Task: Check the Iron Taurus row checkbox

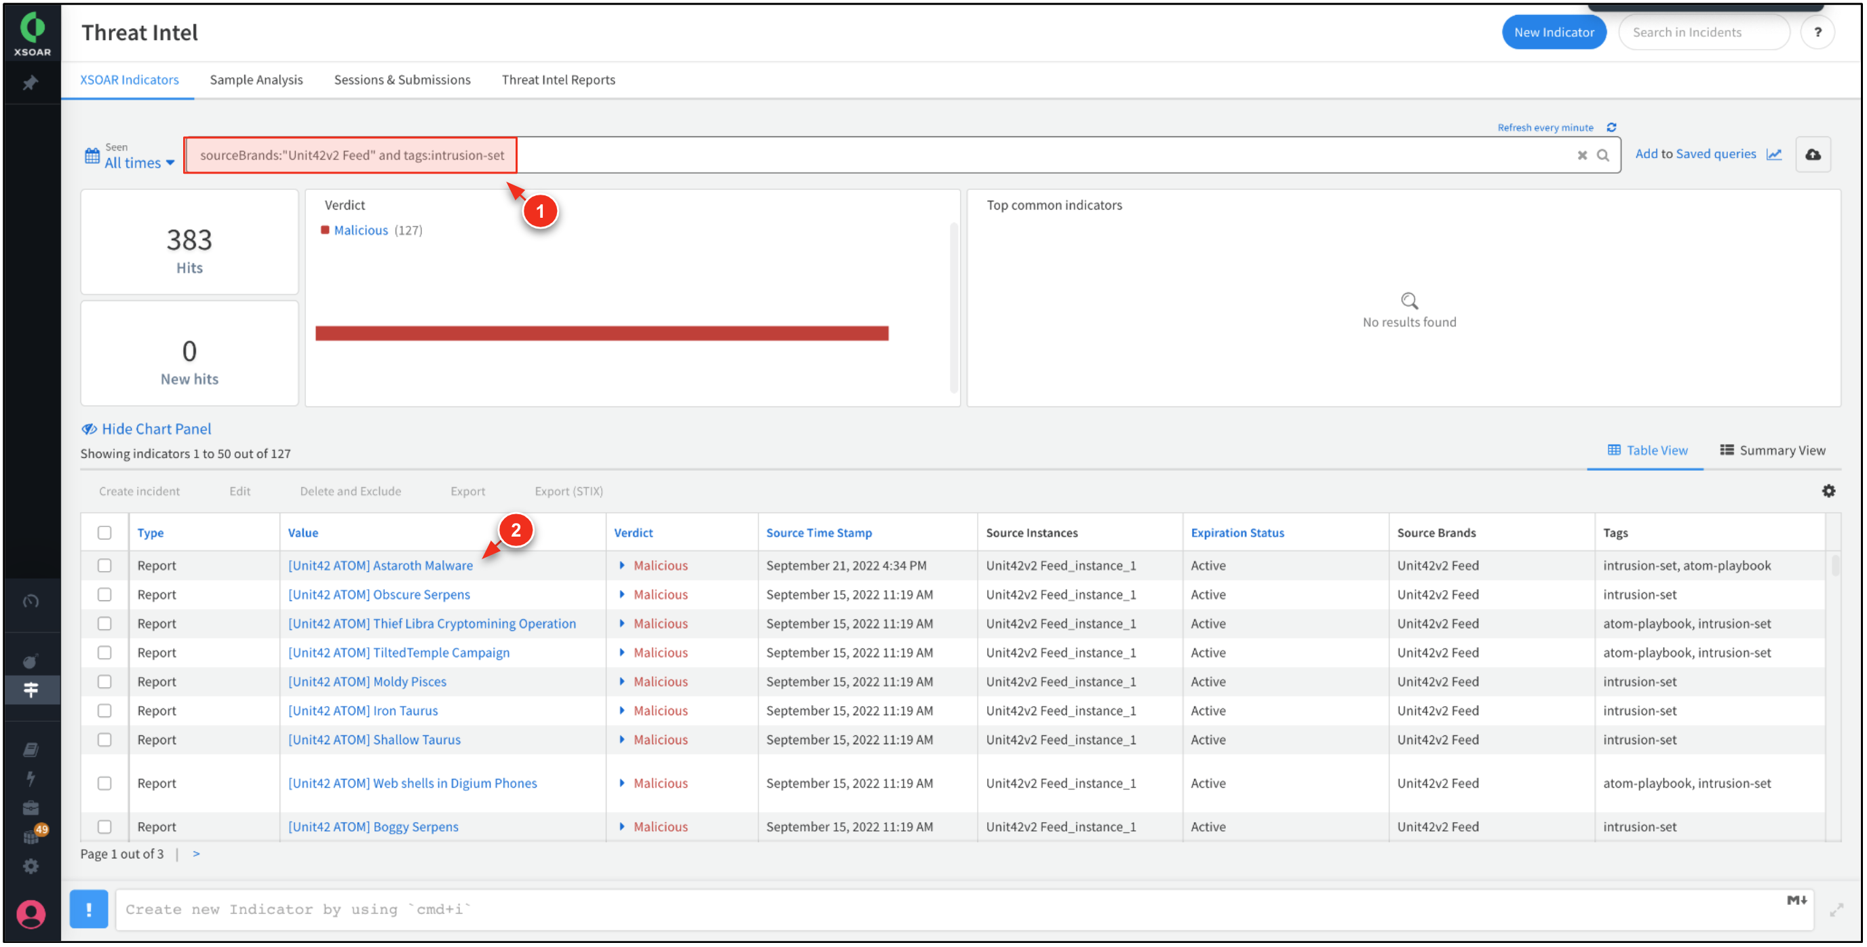Action: 104,710
